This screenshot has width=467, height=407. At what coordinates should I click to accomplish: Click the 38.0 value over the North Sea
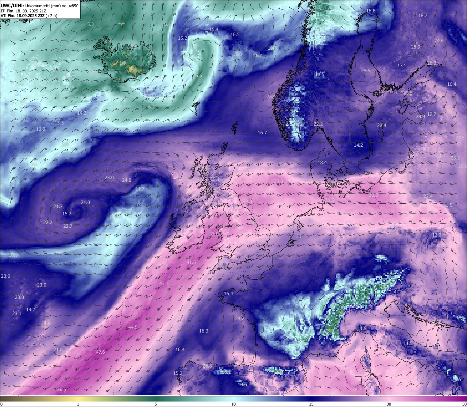[x=278, y=181]
